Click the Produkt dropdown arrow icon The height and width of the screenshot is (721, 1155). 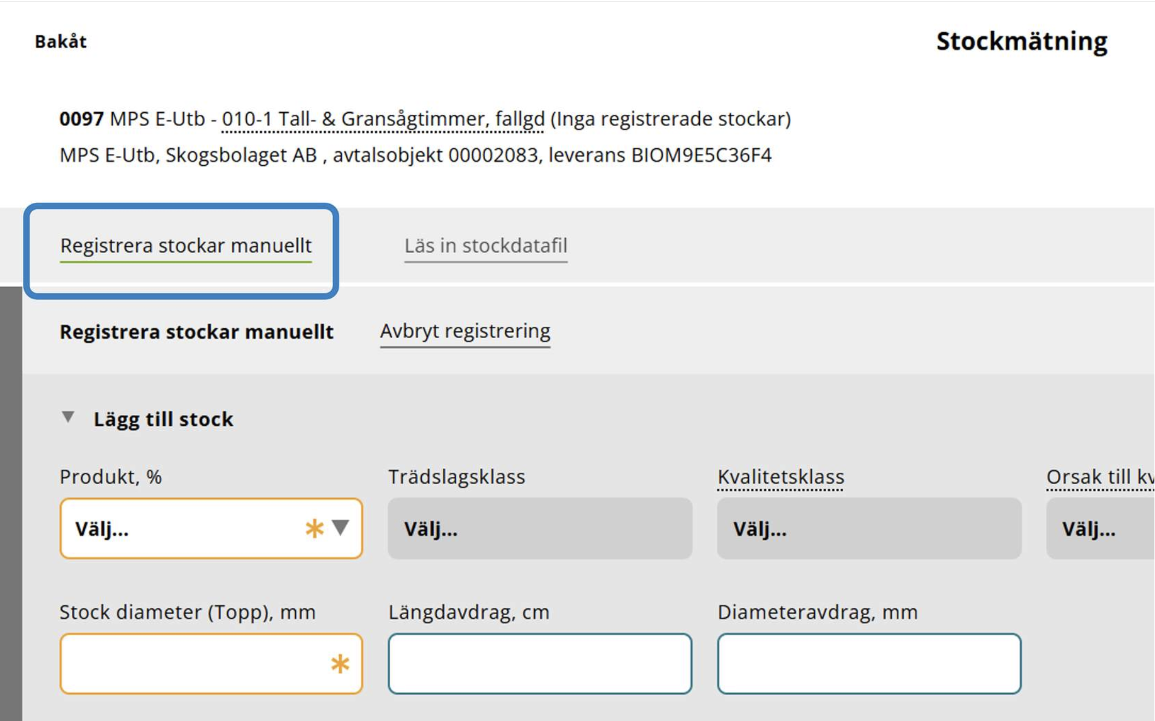(x=340, y=528)
